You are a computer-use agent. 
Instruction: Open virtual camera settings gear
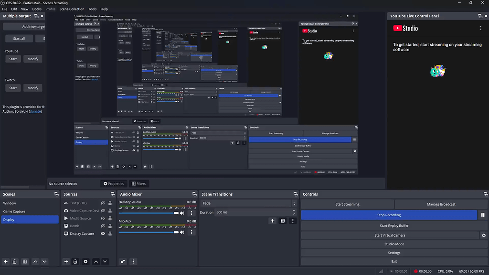click(484, 235)
